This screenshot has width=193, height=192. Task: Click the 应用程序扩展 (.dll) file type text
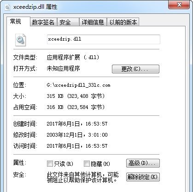(73, 58)
